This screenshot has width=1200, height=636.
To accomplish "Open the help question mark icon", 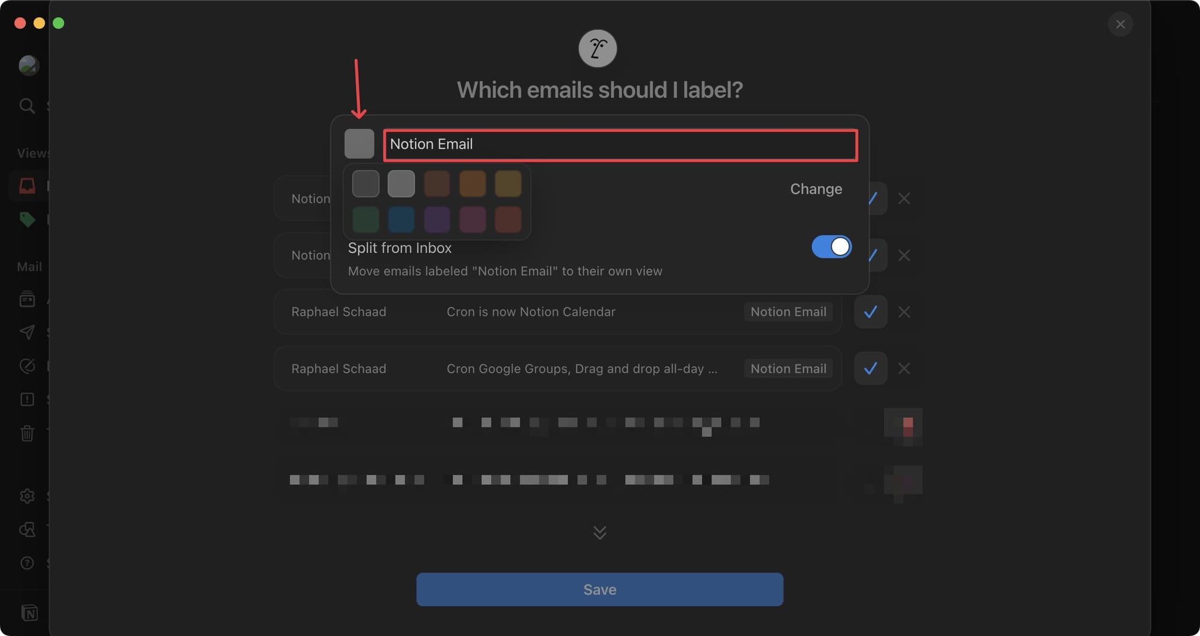I will [27, 563].
